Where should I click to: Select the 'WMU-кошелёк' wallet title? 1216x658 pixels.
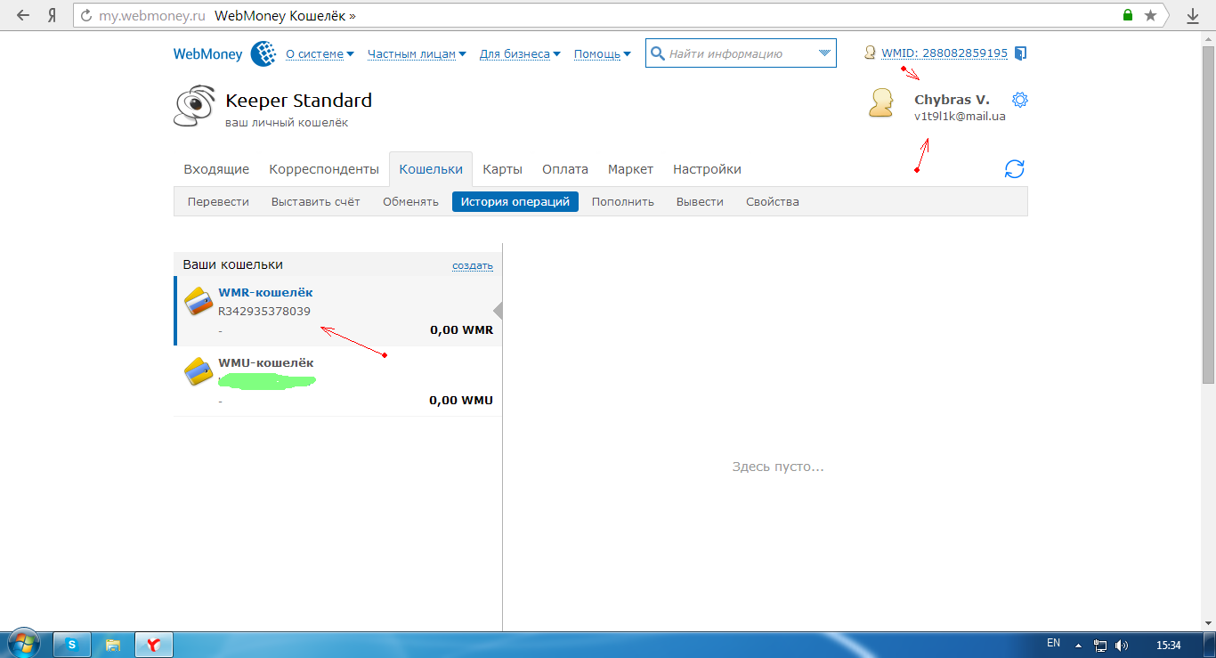pyautogui.click(x=266, y=362)
